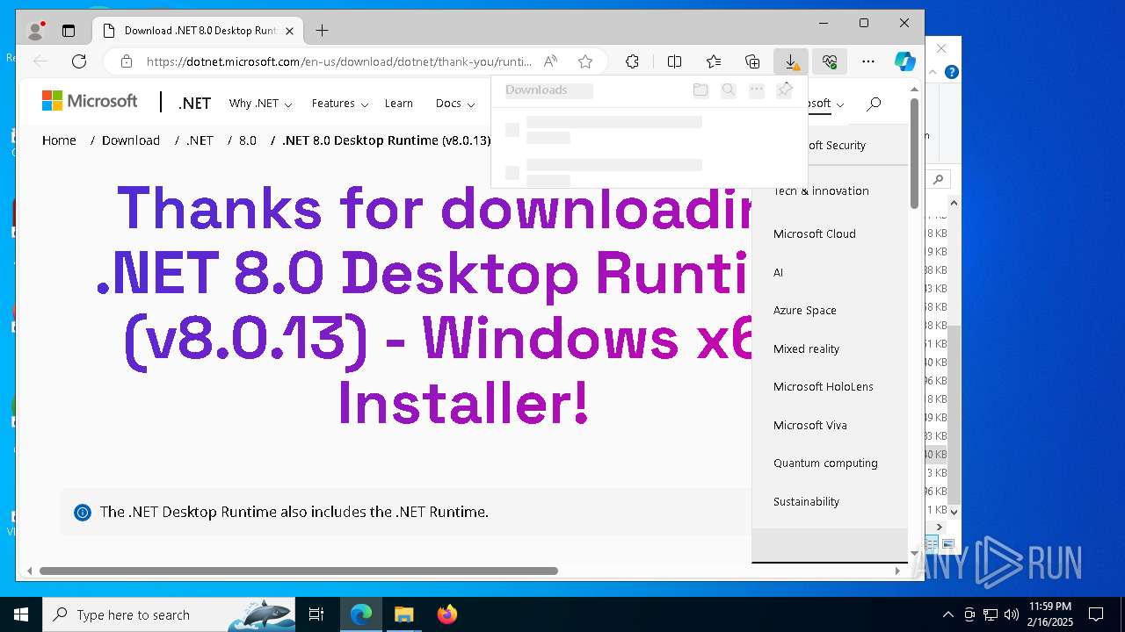1125x632 pixels.
Task: Open Split screen icon
Action: coord(674,61)
